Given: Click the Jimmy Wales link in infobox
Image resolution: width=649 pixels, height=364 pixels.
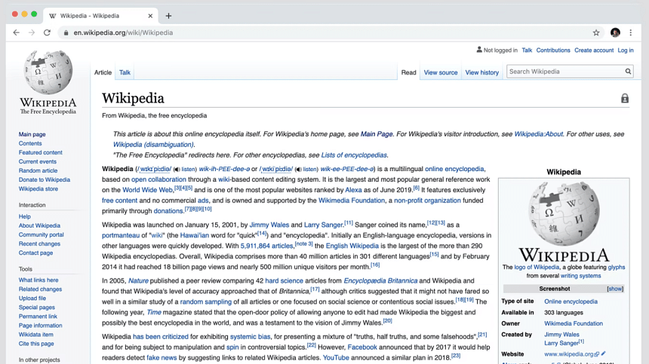Looking at the screenshot, I should [x=562, y=335].
